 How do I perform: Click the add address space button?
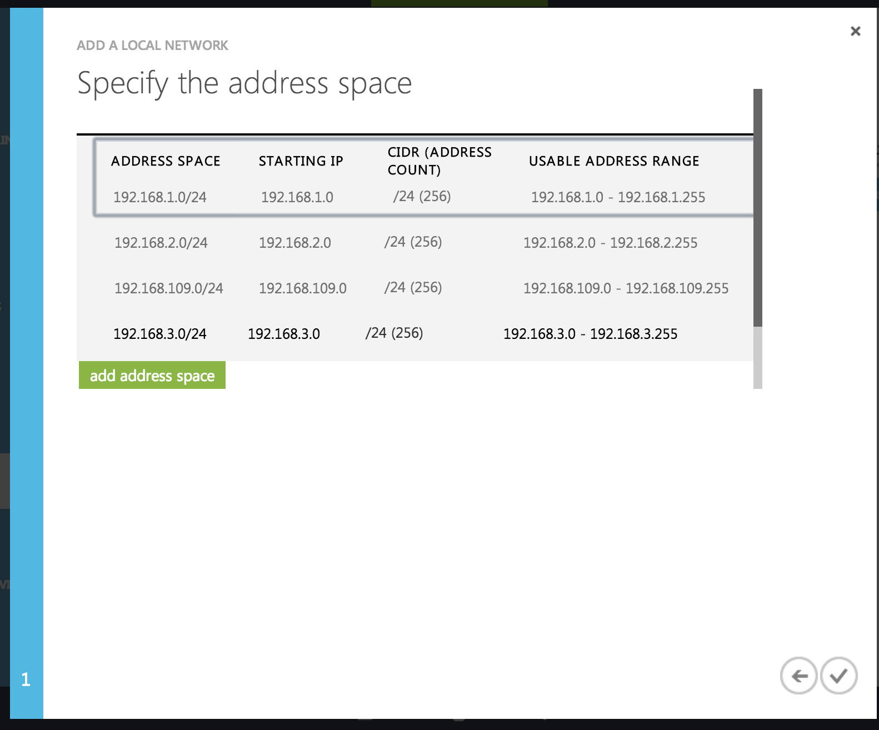point(152,376)
